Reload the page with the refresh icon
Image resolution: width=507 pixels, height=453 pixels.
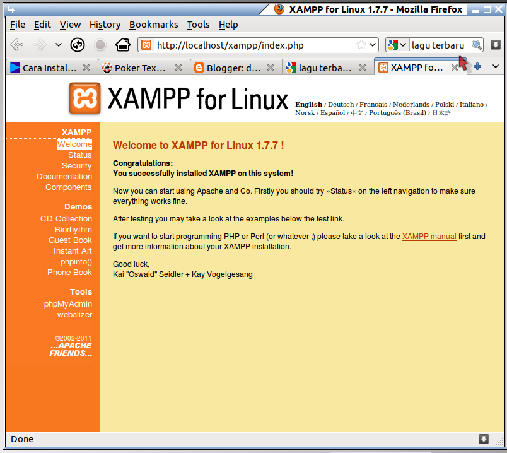point(78,45)
